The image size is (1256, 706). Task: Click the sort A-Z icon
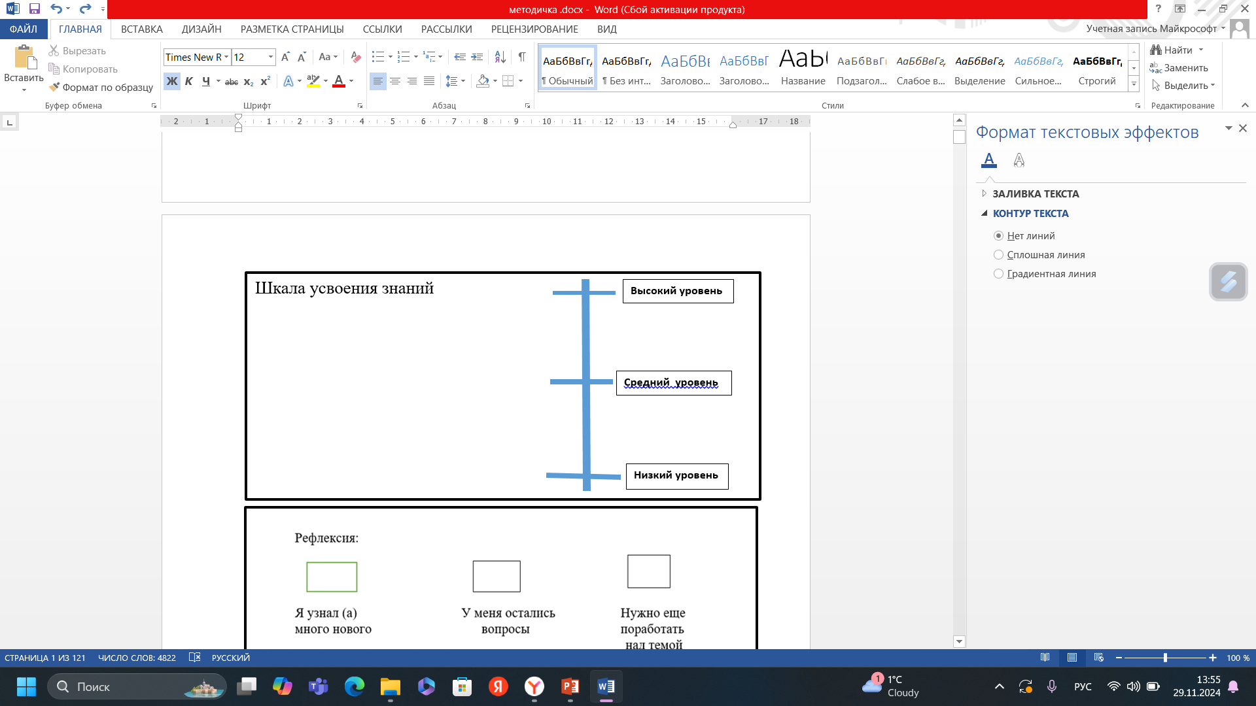(x=500, y=57)
